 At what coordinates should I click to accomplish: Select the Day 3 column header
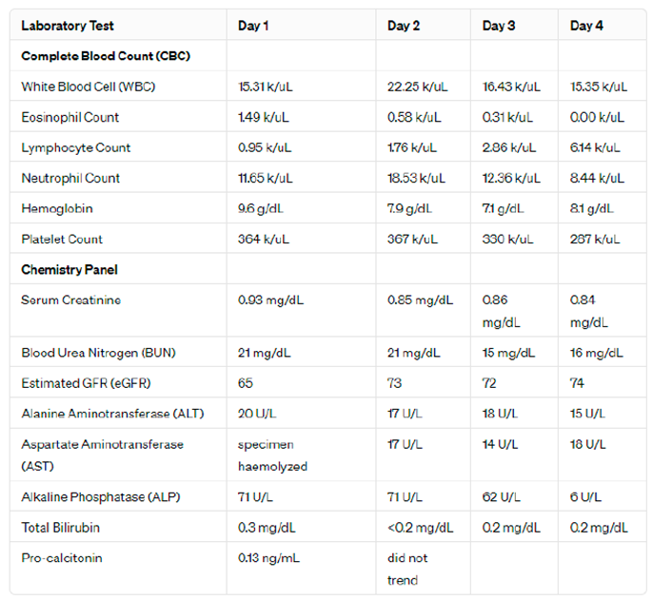tap(499, 26)
